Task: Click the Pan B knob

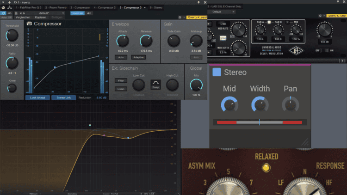Action: tap(278, 30)
